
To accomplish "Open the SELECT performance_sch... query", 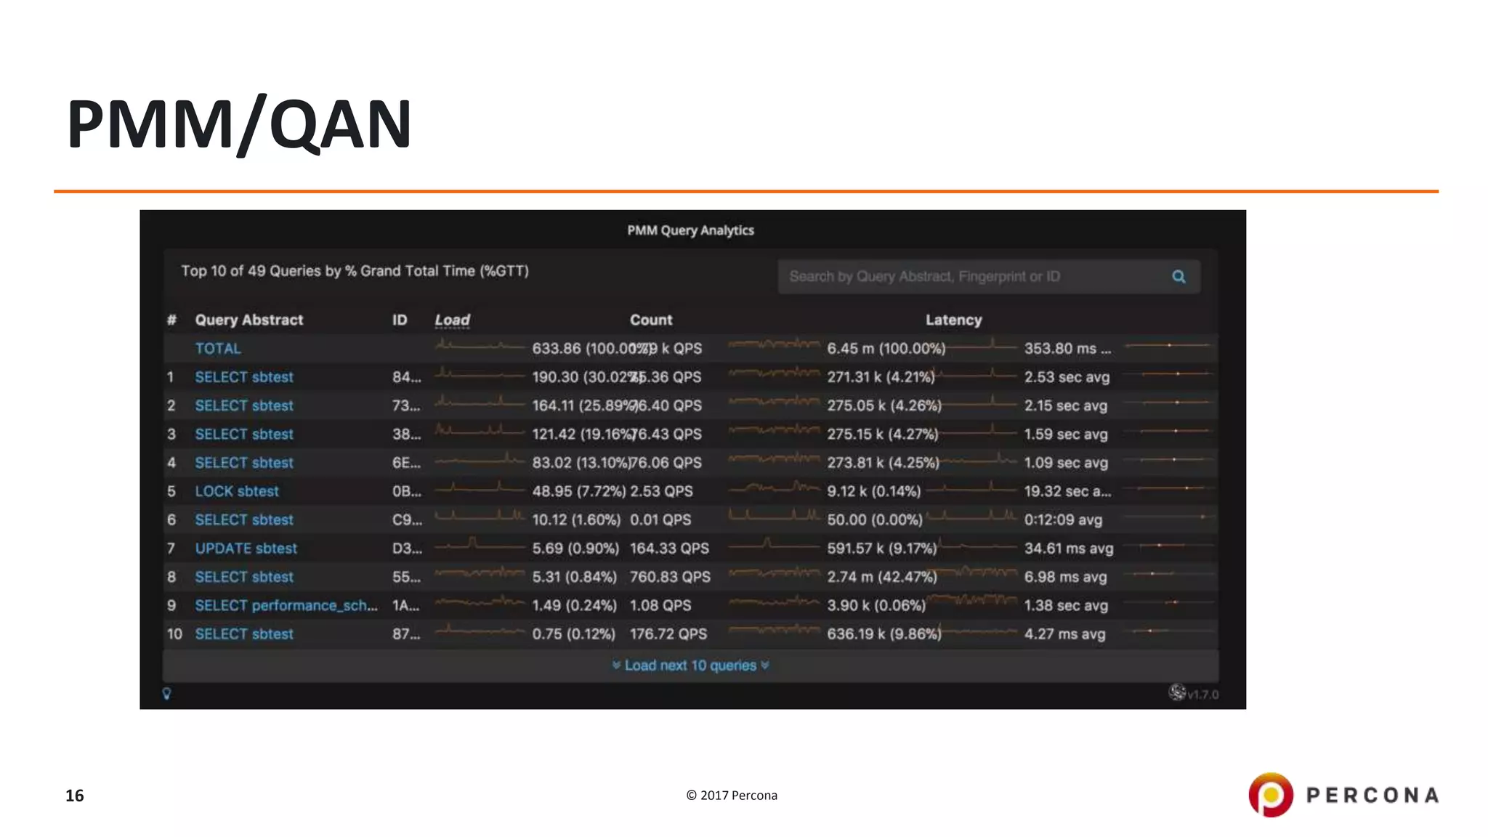I will pos(286,605).
